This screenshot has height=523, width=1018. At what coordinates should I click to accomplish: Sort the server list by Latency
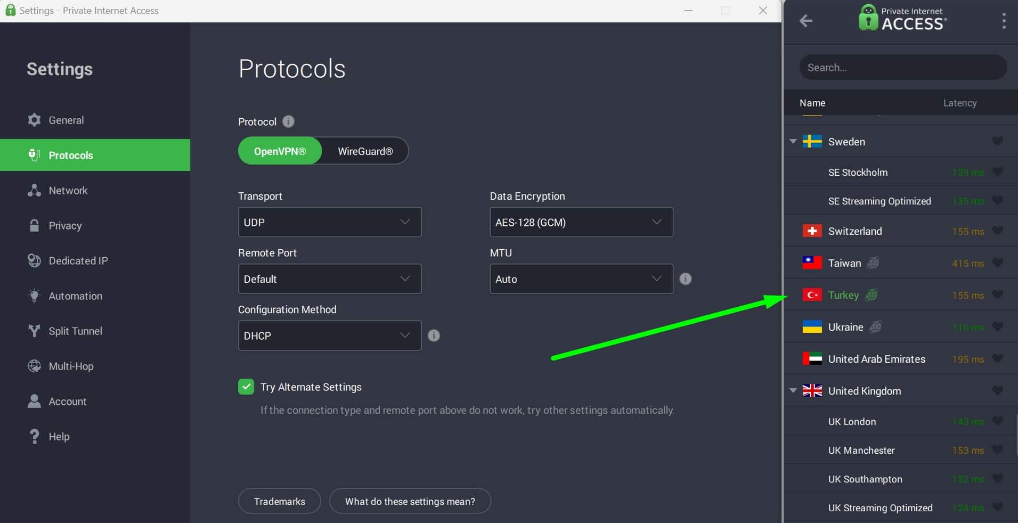(960, 103)
